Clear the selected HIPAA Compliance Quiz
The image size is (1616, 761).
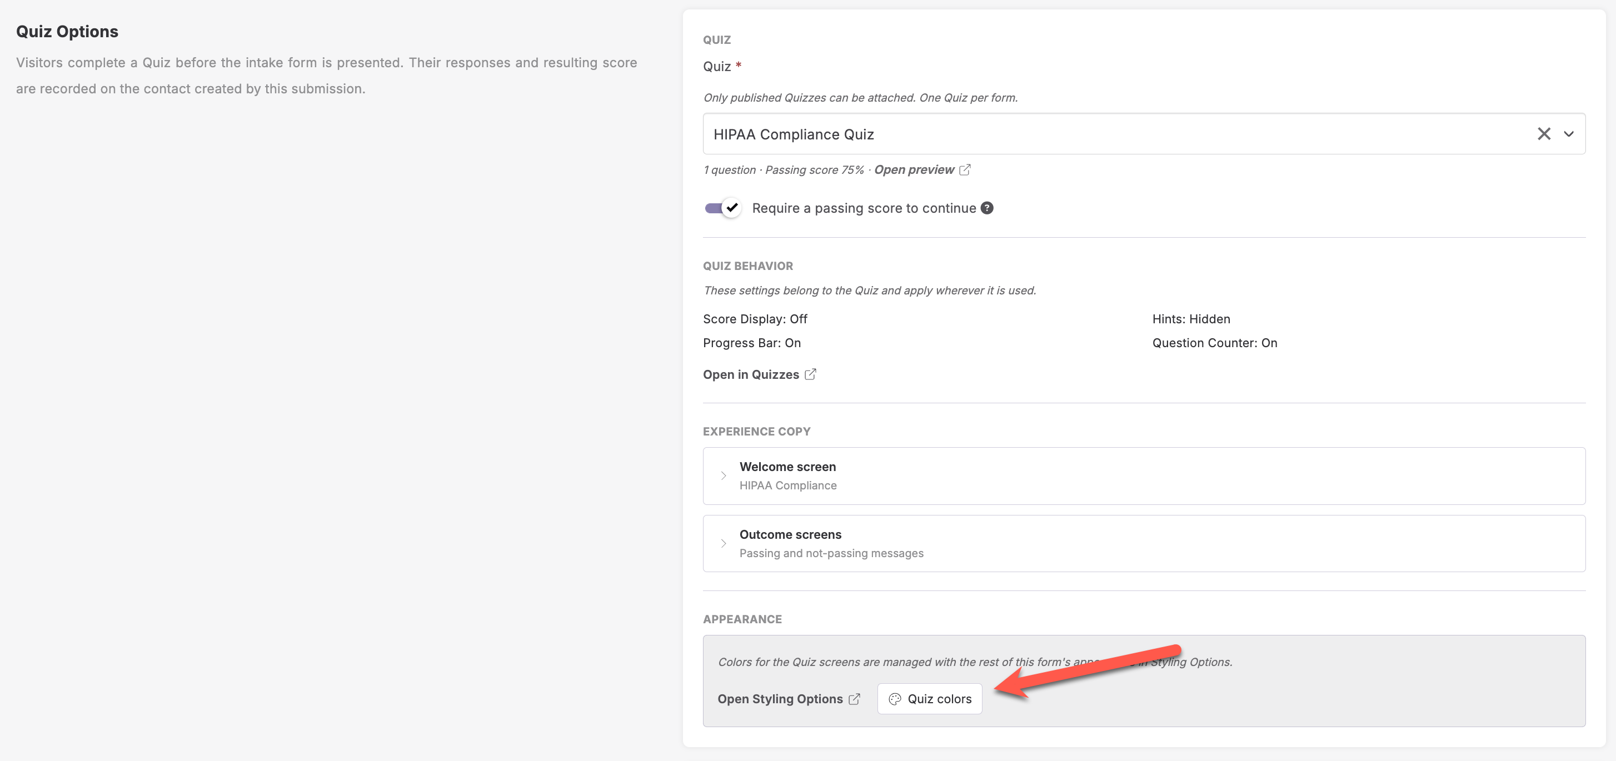tap(1543, 133)
